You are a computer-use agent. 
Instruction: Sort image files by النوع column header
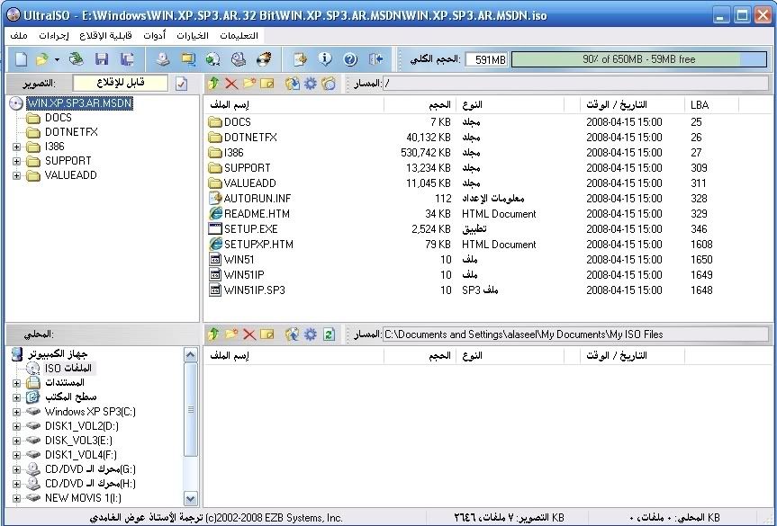click(510, 104)
